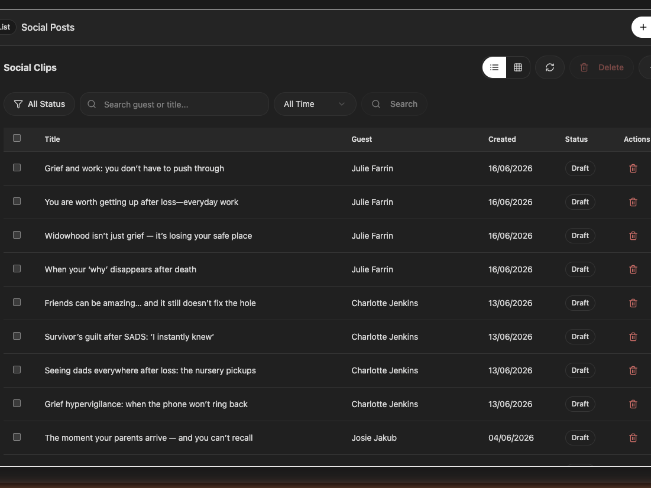Switch to grid view icon

[518, 67]
